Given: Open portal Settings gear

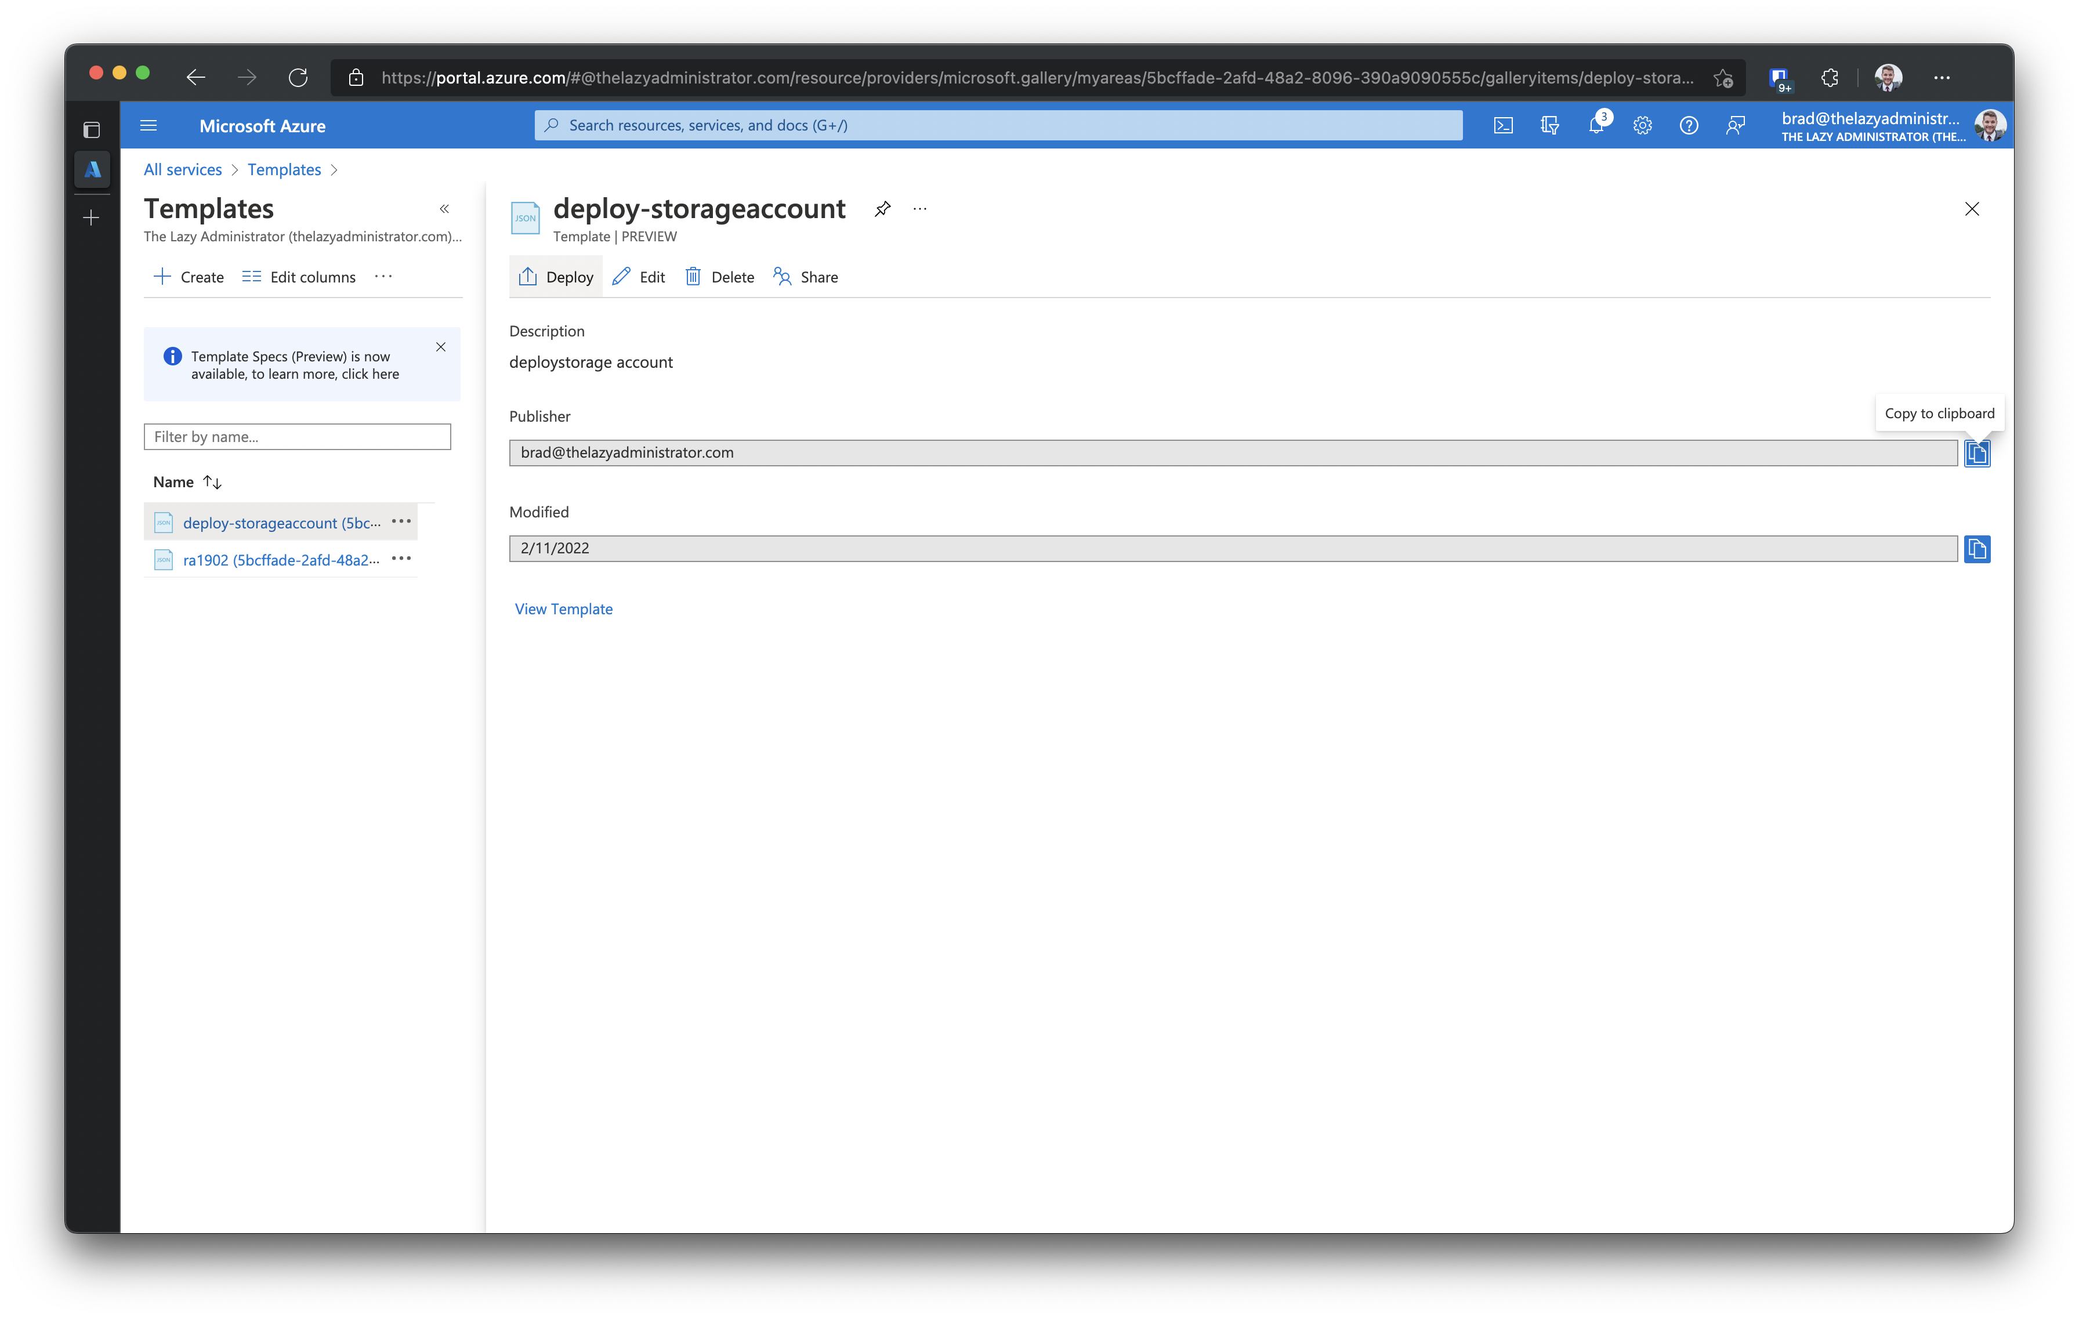Looking at the screenshot, I should point(1642,126).
